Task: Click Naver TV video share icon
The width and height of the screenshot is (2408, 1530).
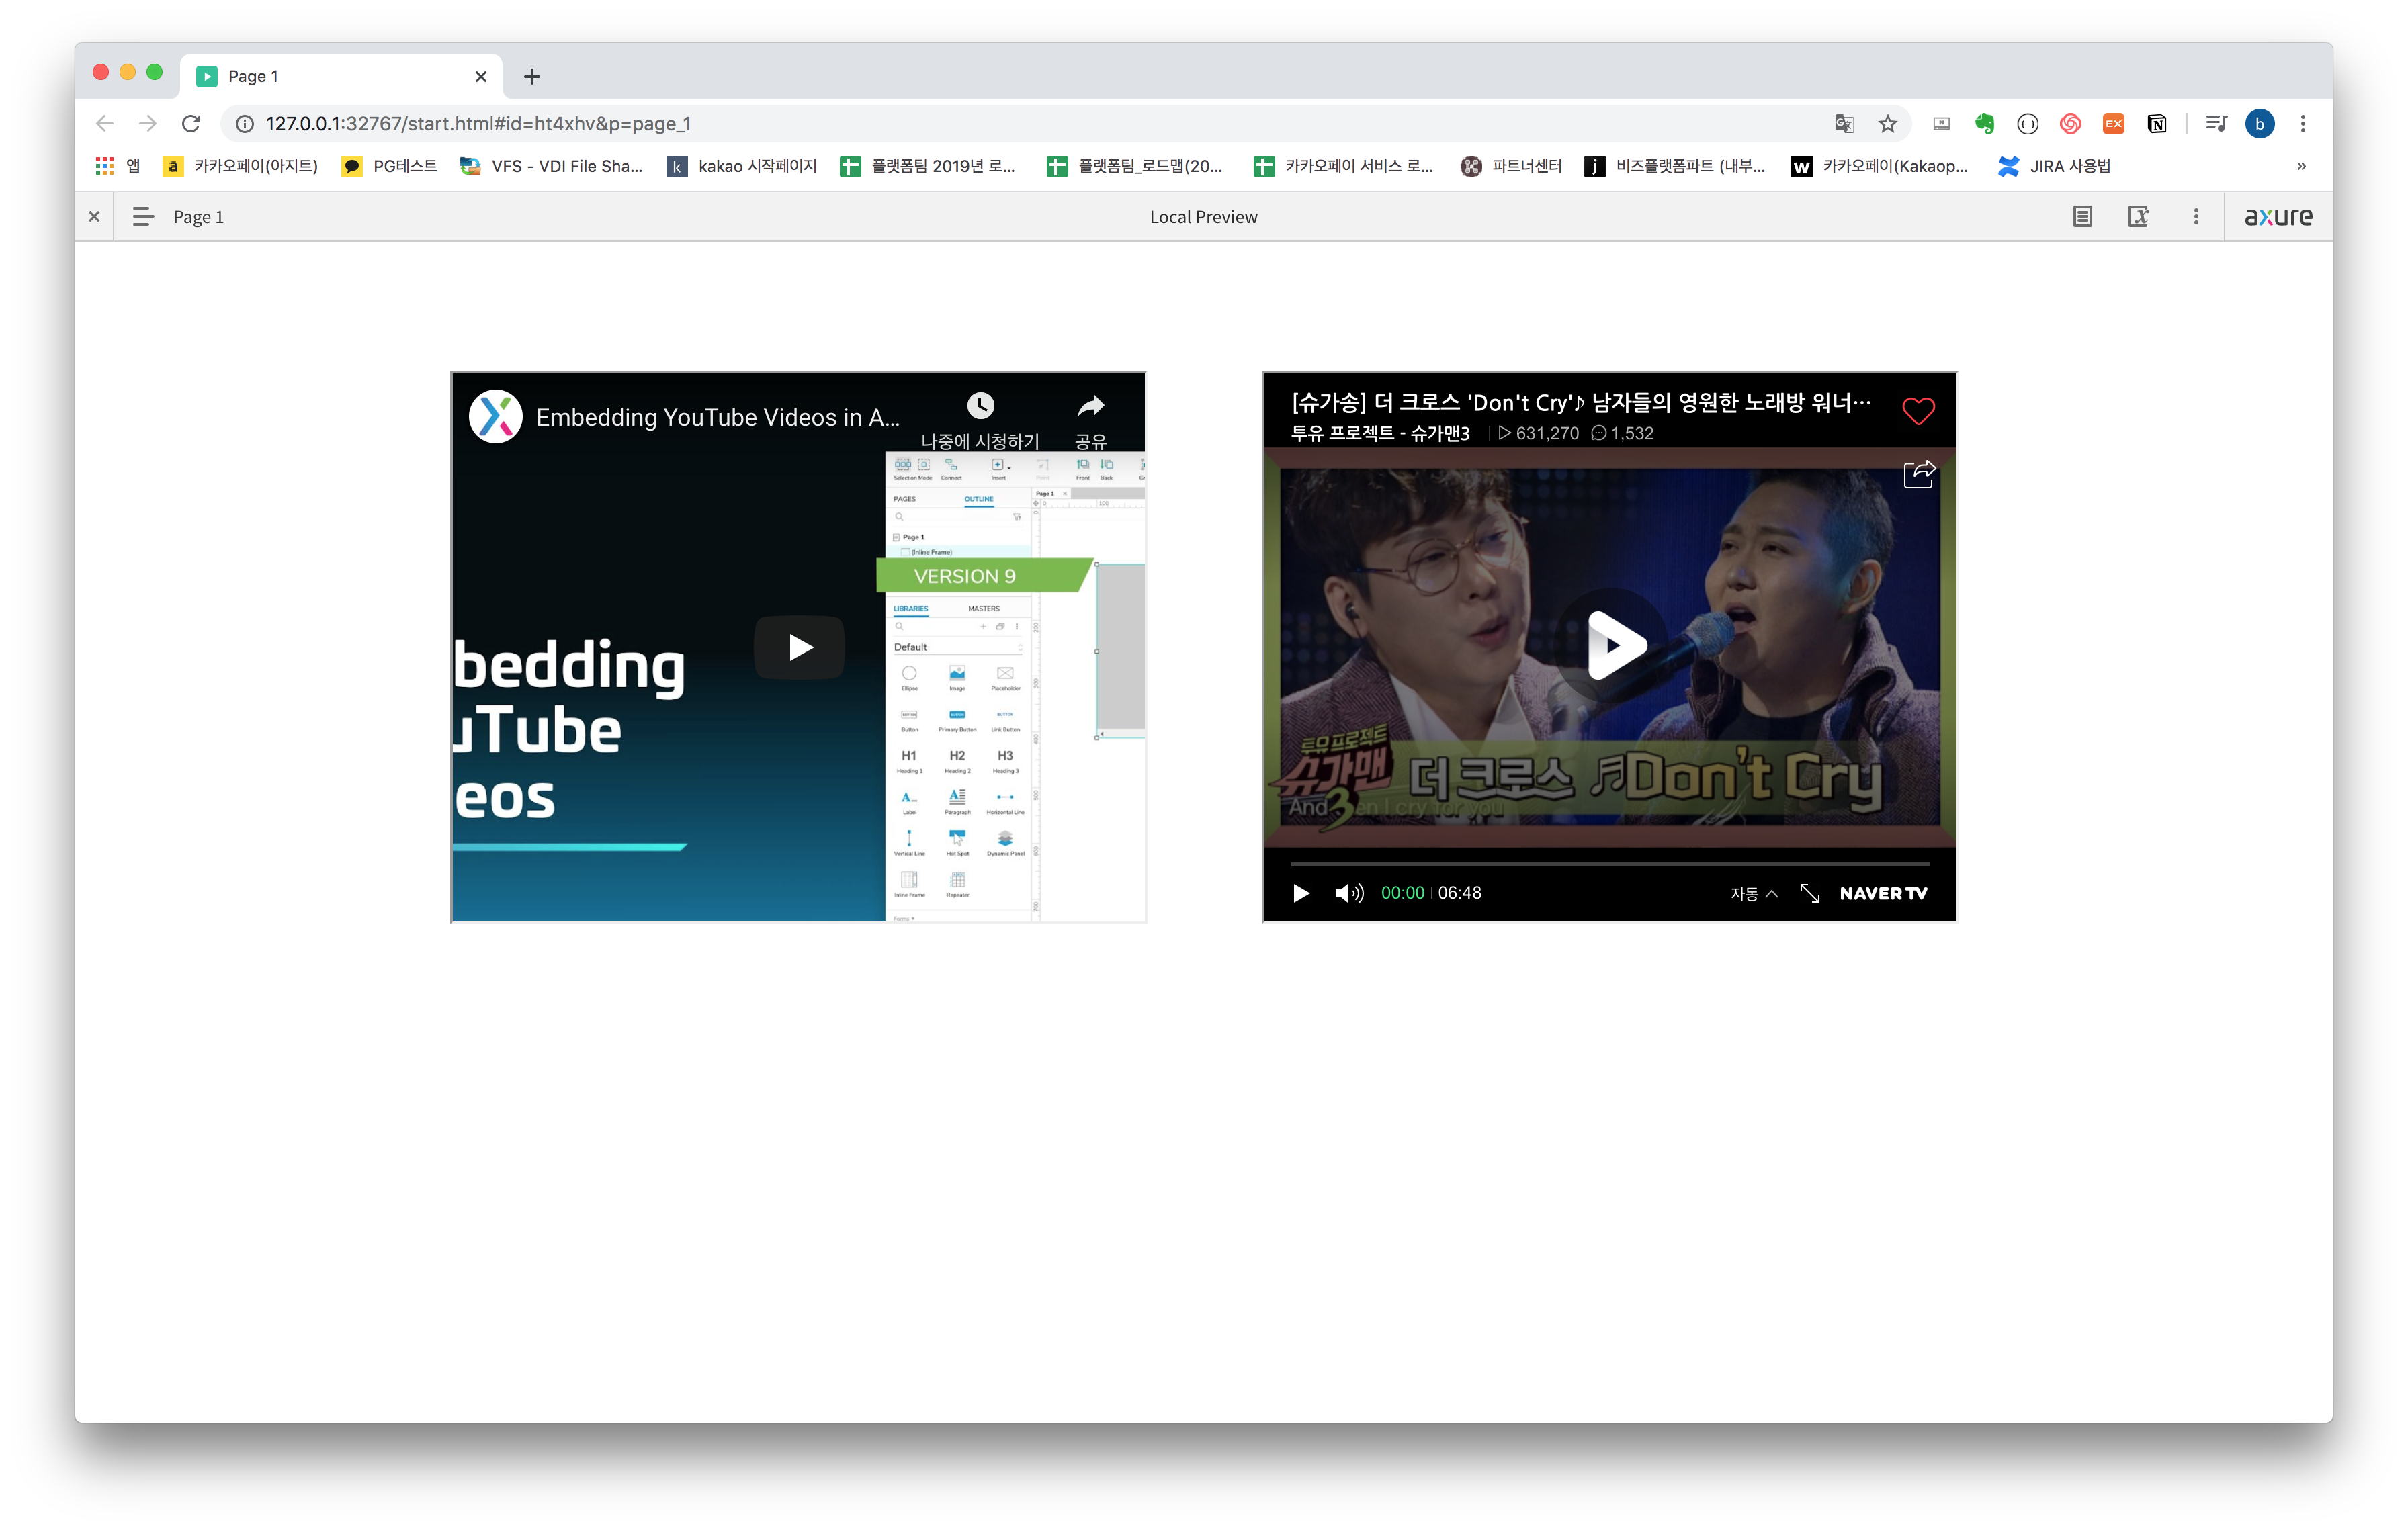Action: tap(1919, 474)
